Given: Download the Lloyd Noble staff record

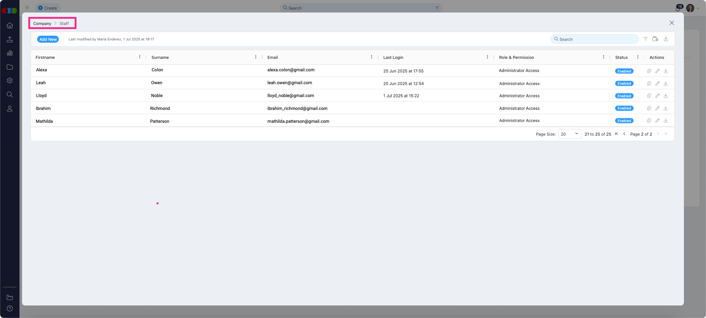Looking at the screenshot, I should [666, 96].
